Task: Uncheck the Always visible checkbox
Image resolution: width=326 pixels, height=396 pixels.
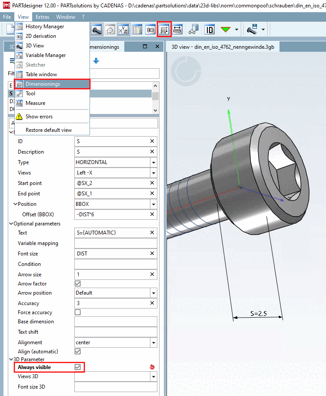Action: pos(78,367)
